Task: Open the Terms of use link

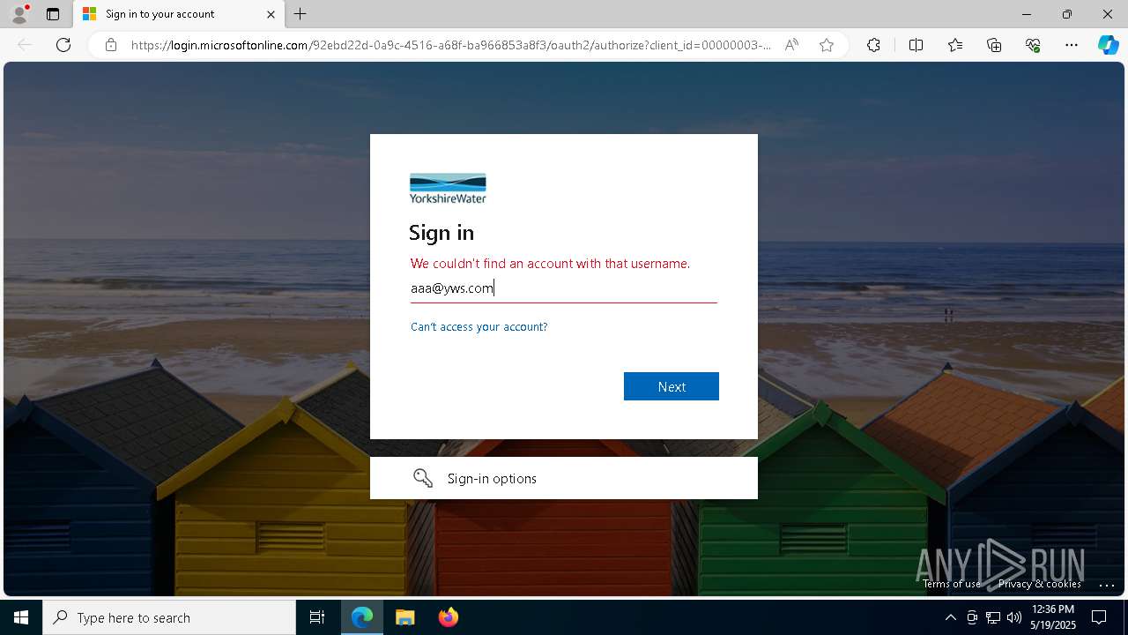Action: 952,584
